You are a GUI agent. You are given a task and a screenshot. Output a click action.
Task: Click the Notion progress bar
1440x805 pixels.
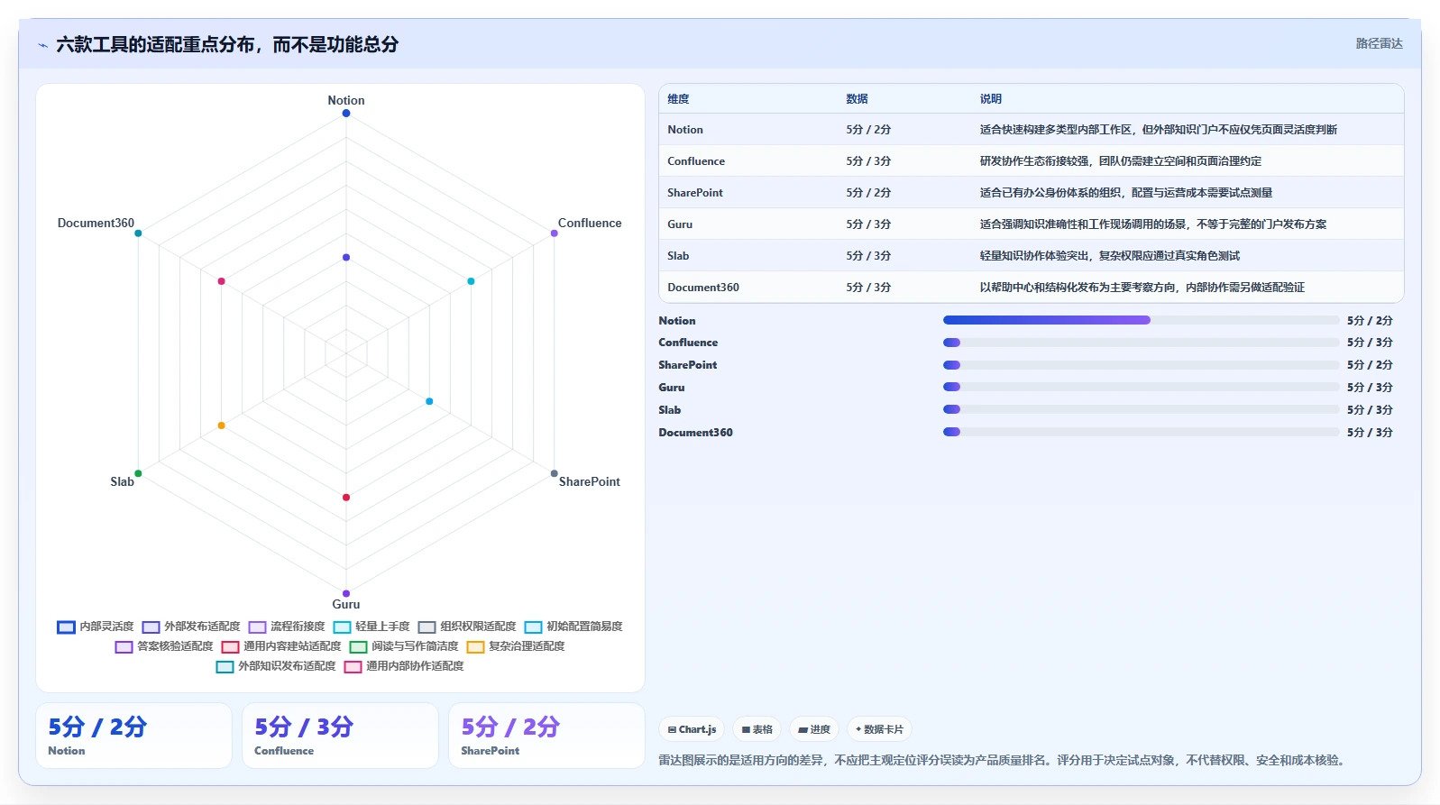click(x=1141, y=320)
